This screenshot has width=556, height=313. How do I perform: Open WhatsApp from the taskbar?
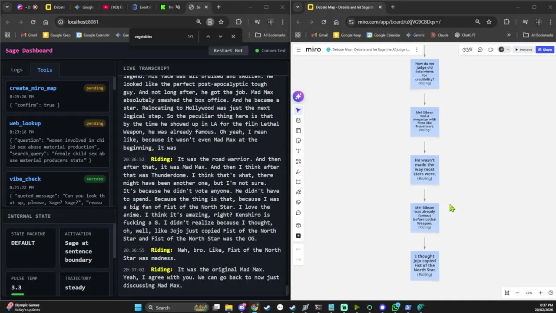(395, 307)
